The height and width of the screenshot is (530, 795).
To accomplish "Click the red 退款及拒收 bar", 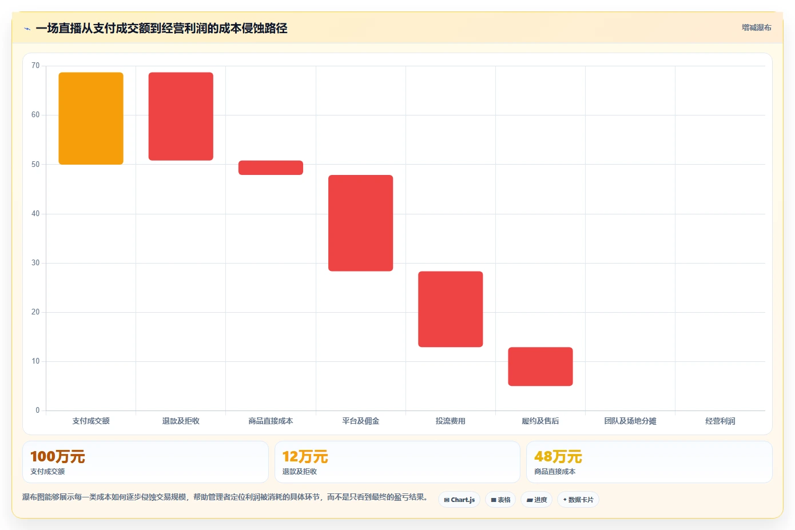I will (x=181, y=116).
